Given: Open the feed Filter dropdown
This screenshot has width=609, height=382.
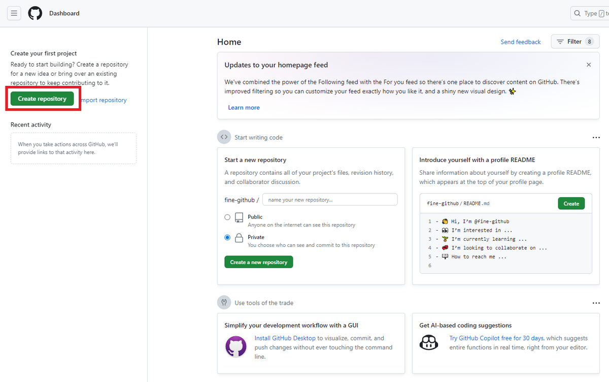Looking at the screenshot, I should (574, 42).
